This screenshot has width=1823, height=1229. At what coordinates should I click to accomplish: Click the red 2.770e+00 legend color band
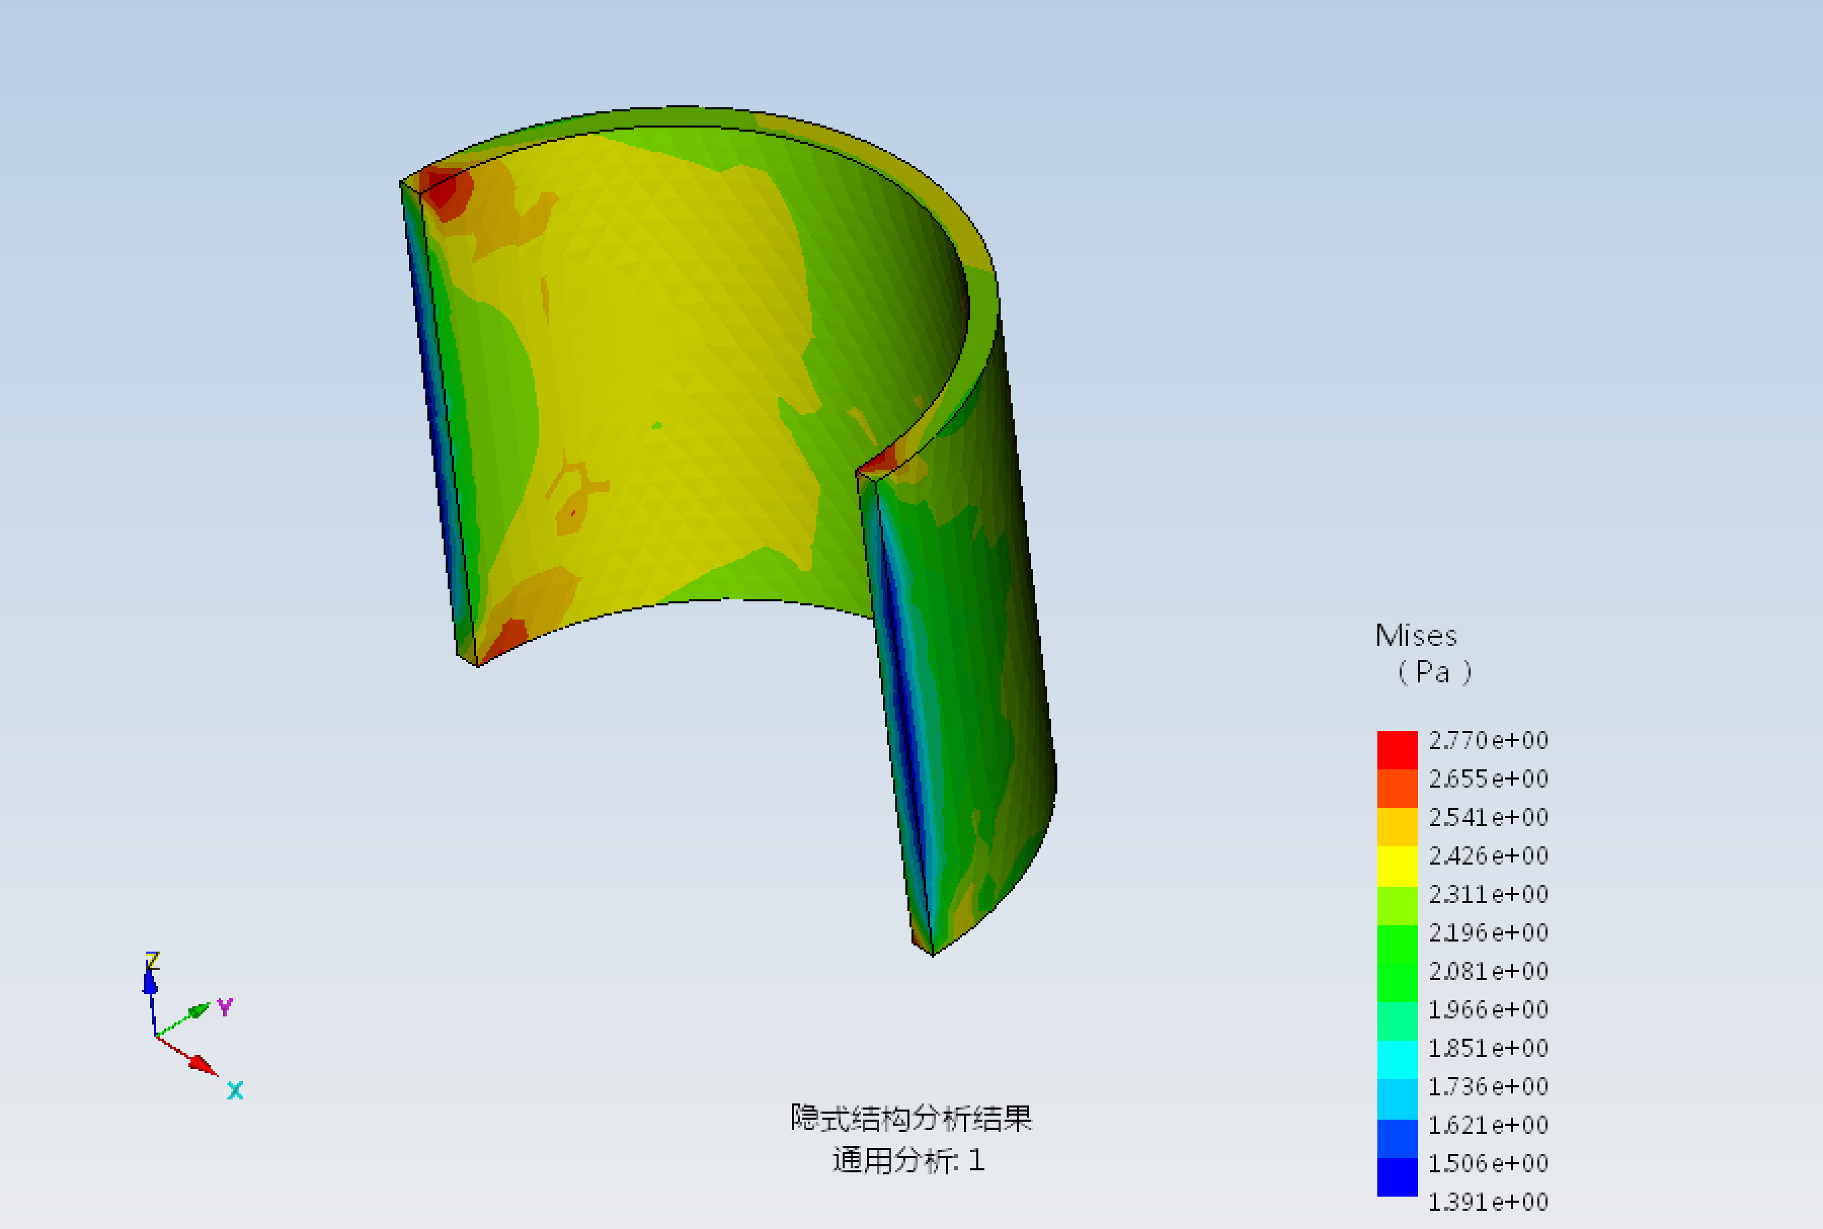coord(1397,750)
